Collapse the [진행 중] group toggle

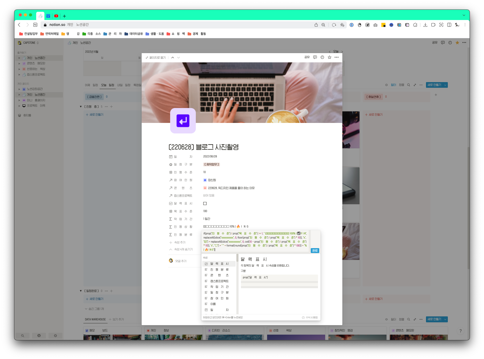point(81,106)
